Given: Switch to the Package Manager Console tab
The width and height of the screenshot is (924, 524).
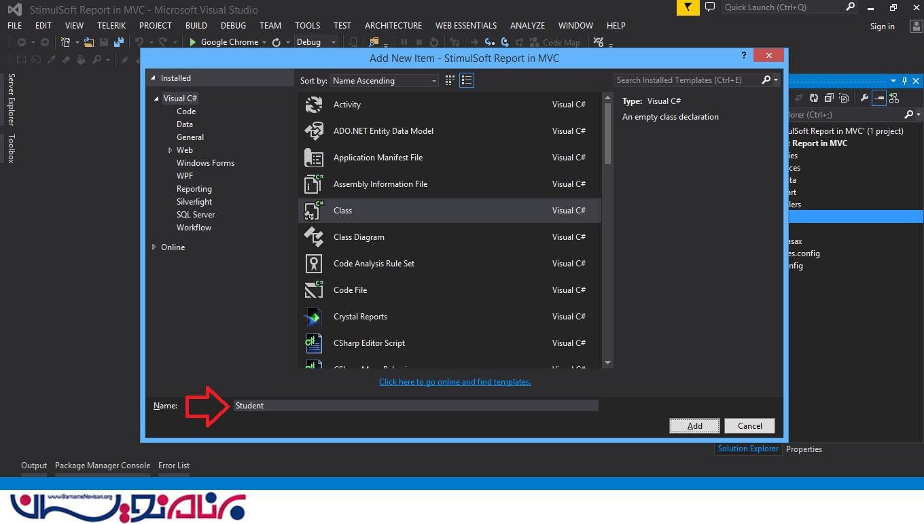Looking at the screenshot, I should point(102,466).
